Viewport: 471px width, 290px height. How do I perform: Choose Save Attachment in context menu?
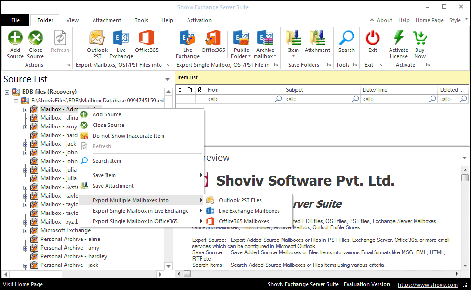pos(141,186)
